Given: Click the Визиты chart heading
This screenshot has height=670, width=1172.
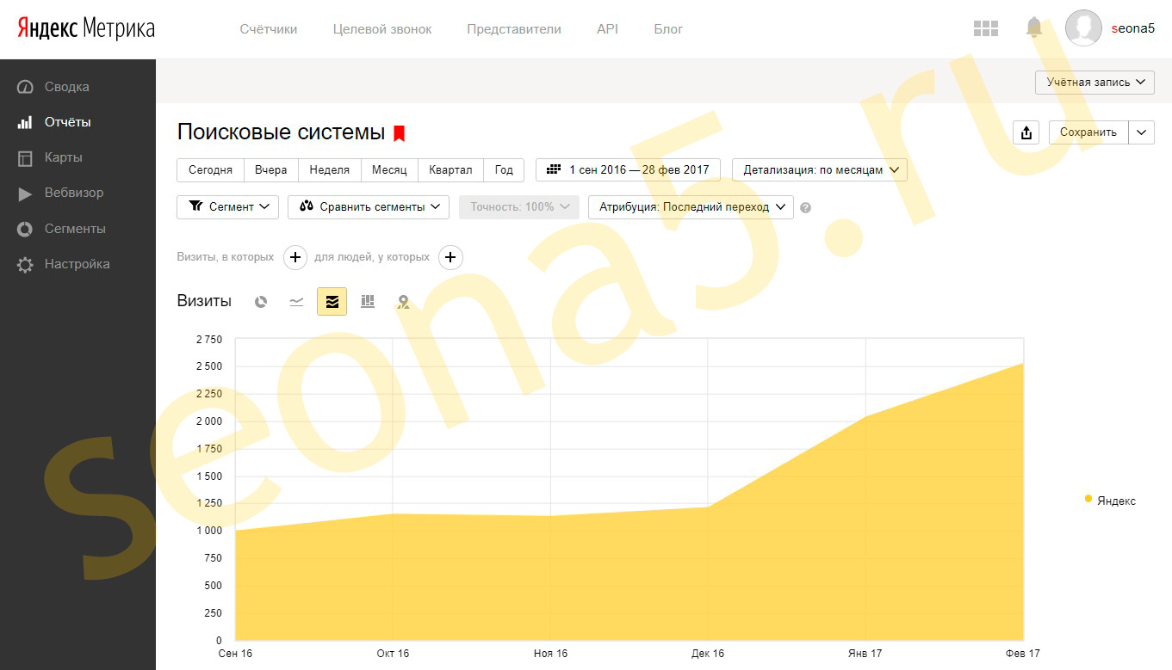Looking at the screenshot, I should pos(204,301).
